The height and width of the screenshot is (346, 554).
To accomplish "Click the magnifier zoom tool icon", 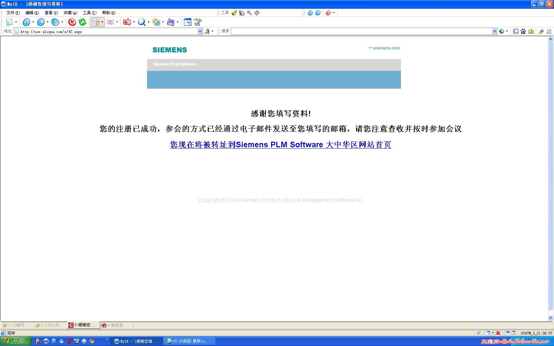I will [x=249, y=13].
